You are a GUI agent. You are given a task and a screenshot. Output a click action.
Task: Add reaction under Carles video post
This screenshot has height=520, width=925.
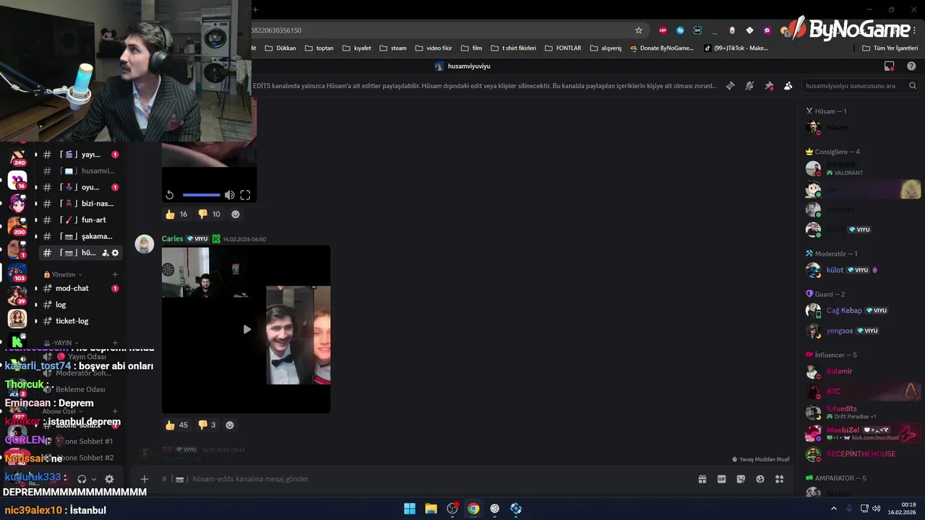tap(230, 425)
